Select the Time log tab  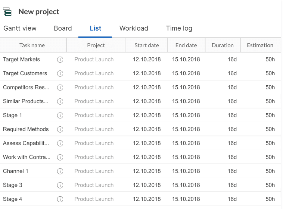(179, 28)
